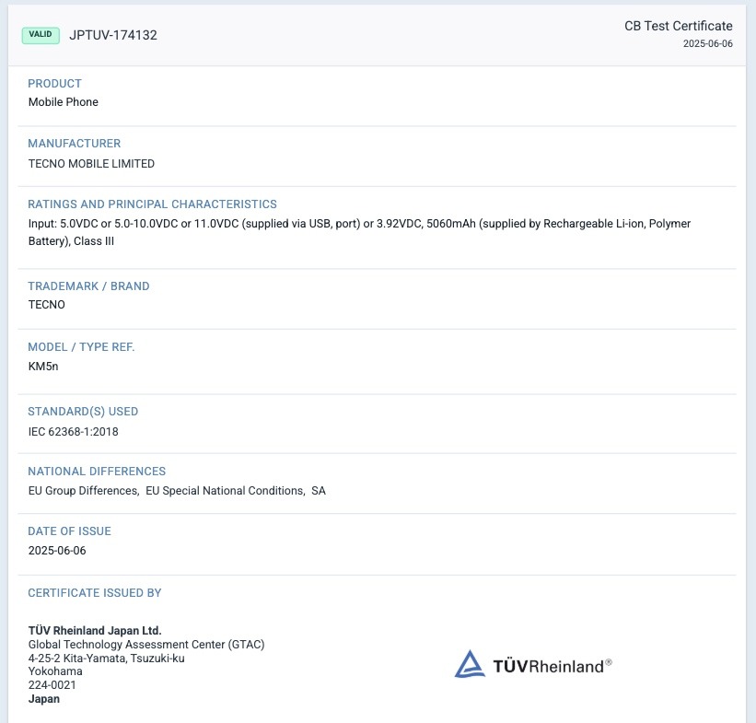This screenshot has width=756, height=723.
Task: Click the PRODUCT section label
Action: 54,84
